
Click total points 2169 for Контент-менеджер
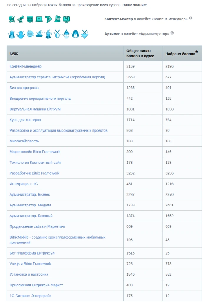pyautogui.click(x=131, y=66)
